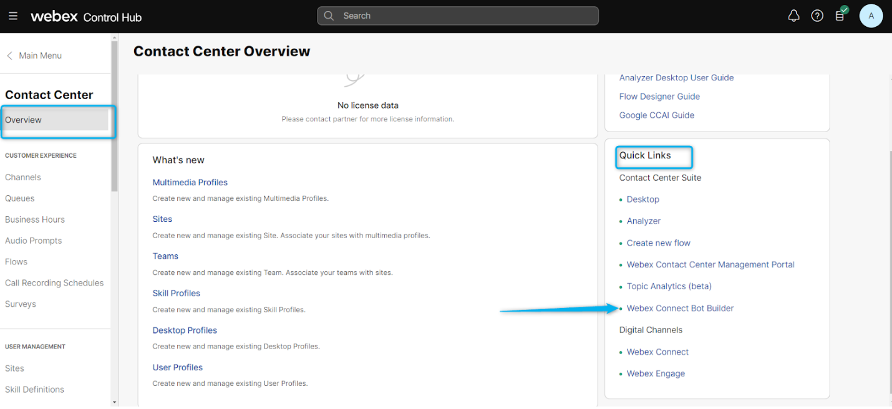This screenshot has width=892, height=409.
Task: Open the user profile avatar
Action: 871,16
